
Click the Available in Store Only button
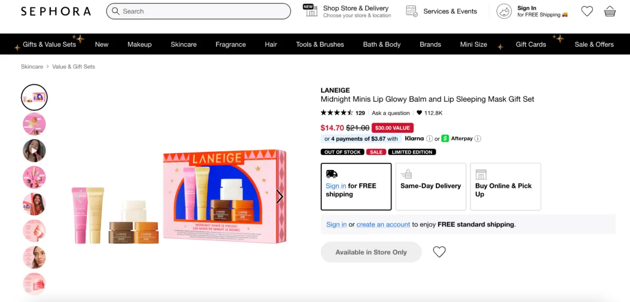(371, 252)
